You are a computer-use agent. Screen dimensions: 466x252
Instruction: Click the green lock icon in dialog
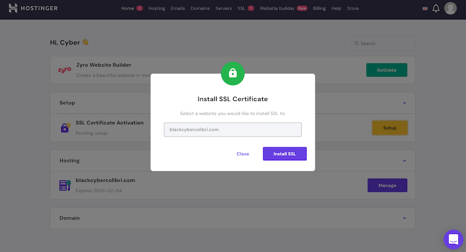pos(232,73)
